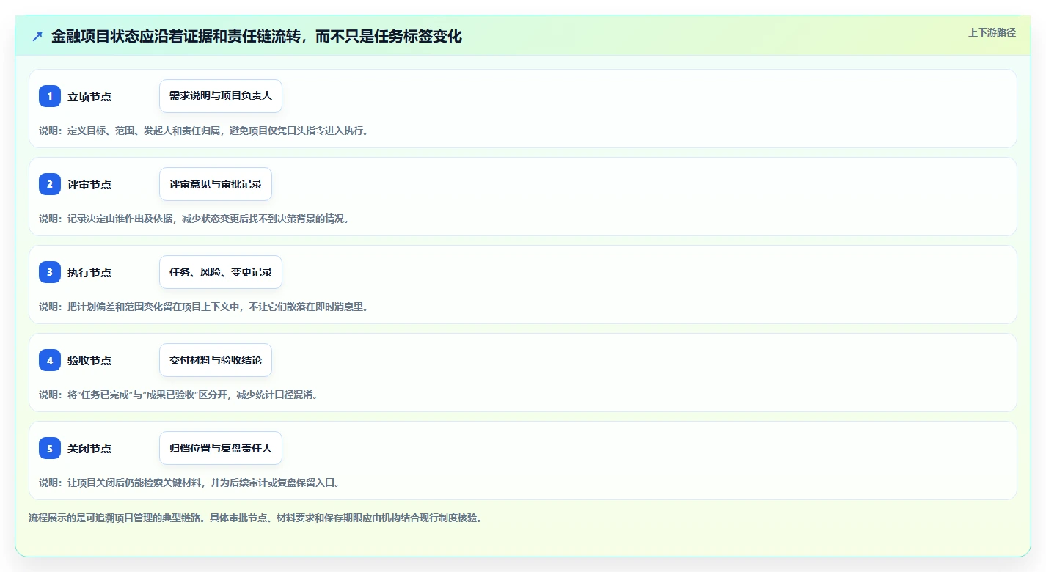The width and height of the screenshot is (1046, 572).
Task: Click the 上下游路径 label in the header
Action: pyautogui.click(x=992, y=32)
